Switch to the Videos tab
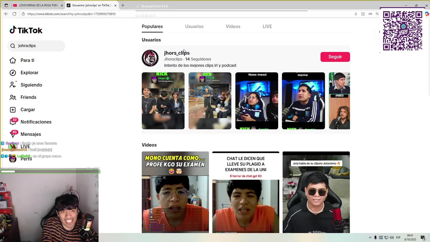 [x=233, y=27]
